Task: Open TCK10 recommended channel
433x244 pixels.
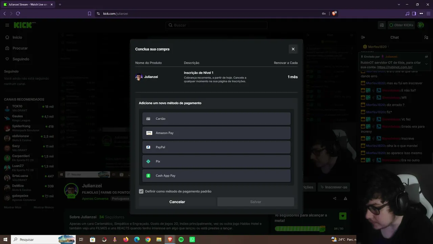Action: tap(29, 108)
